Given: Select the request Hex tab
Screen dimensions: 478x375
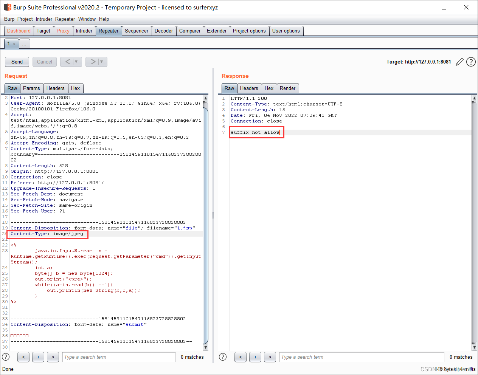Looking at the screenshot, I should point(76,88).
